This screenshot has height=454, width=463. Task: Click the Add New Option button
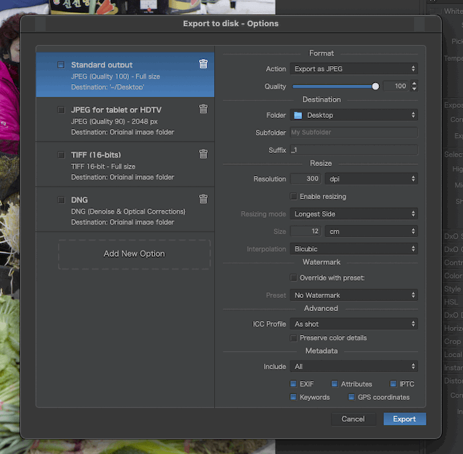[x=134, y=254]
